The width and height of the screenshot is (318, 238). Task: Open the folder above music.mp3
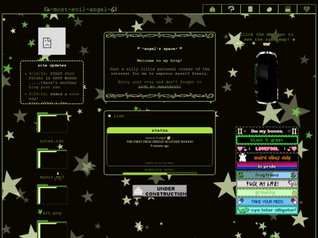[52, 159]
